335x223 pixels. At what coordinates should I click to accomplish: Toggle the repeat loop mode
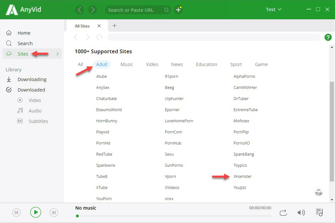(283, 213)
